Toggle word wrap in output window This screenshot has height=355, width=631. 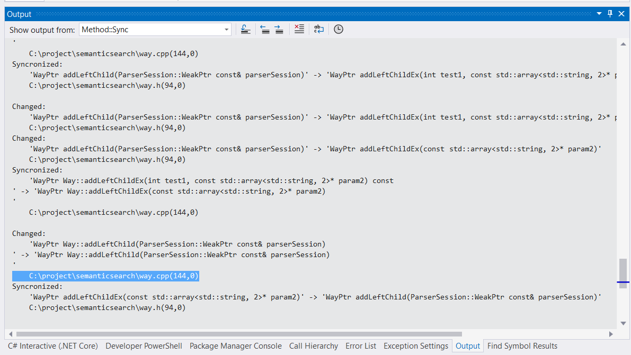pyautogui.click(x=319, y=30)
